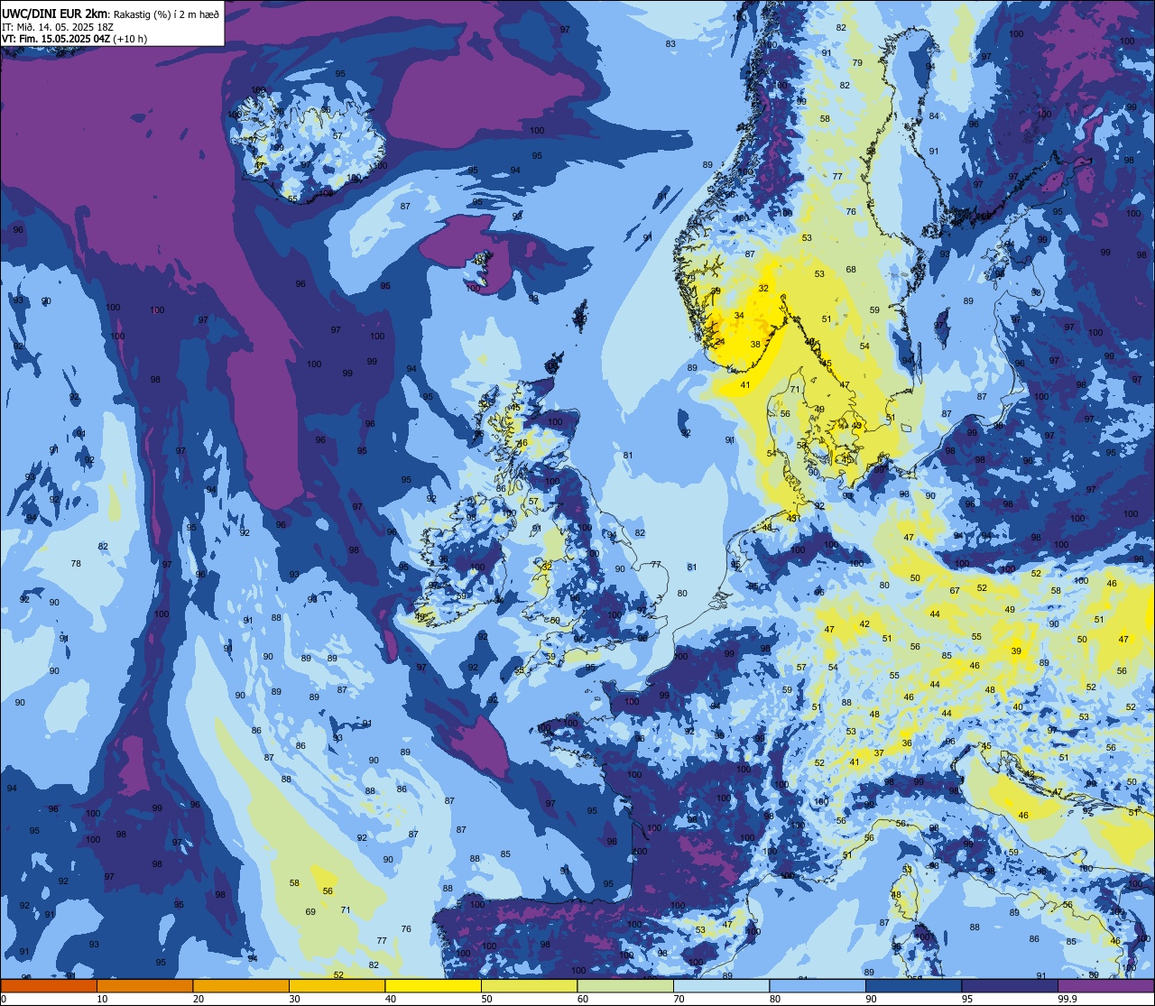The image size is (1155, 1006).
Task: Click the 80–90 light blue legend swatch
Action: click(x=818, y=985)
